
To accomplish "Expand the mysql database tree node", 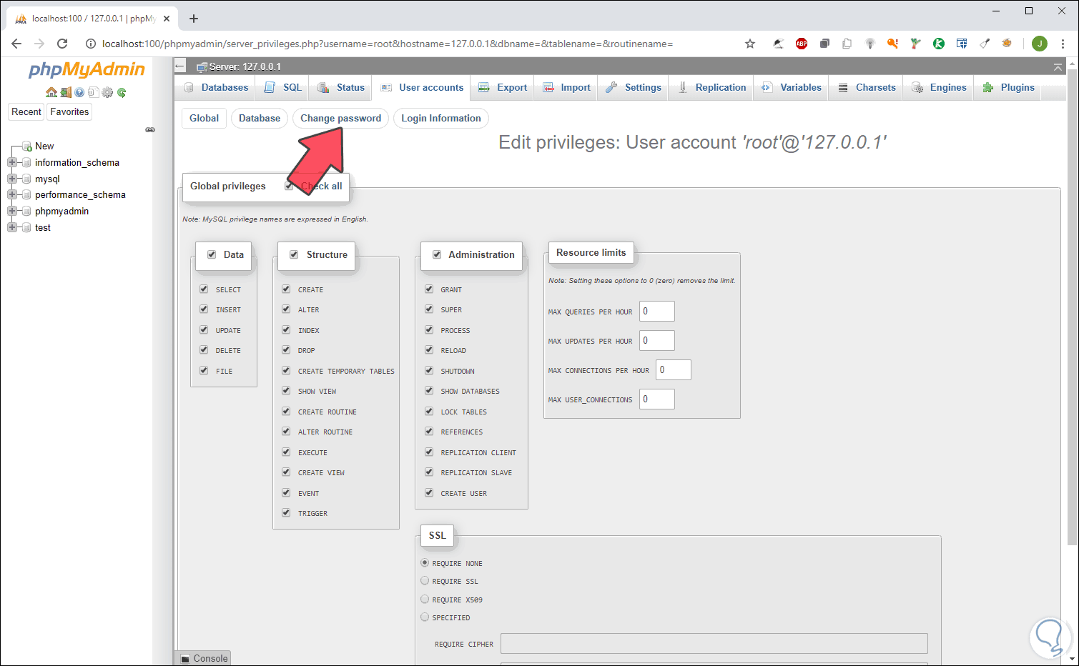I will coord(12,179).
